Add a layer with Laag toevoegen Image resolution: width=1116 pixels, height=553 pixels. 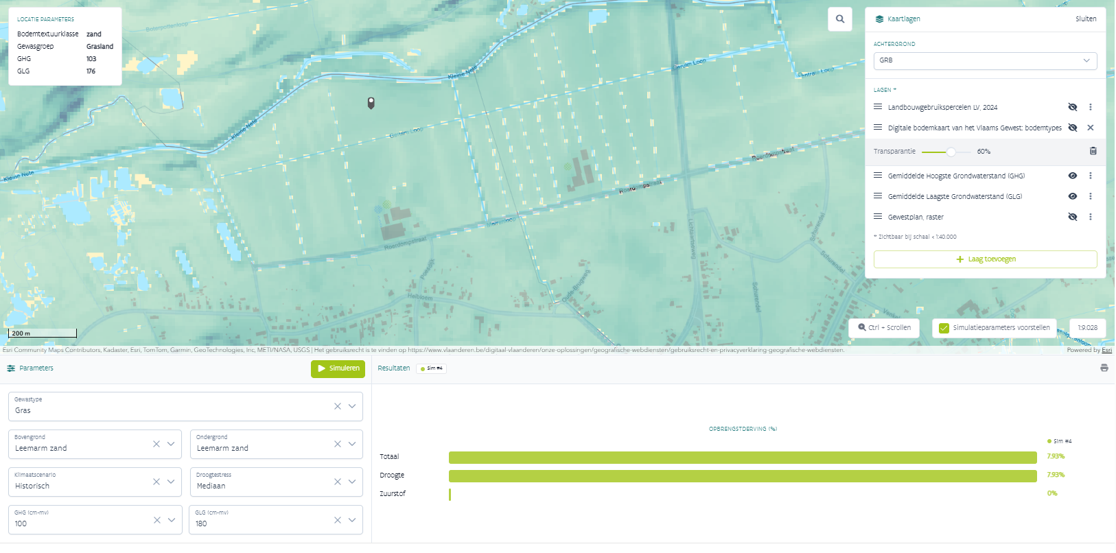click(985, 259)
